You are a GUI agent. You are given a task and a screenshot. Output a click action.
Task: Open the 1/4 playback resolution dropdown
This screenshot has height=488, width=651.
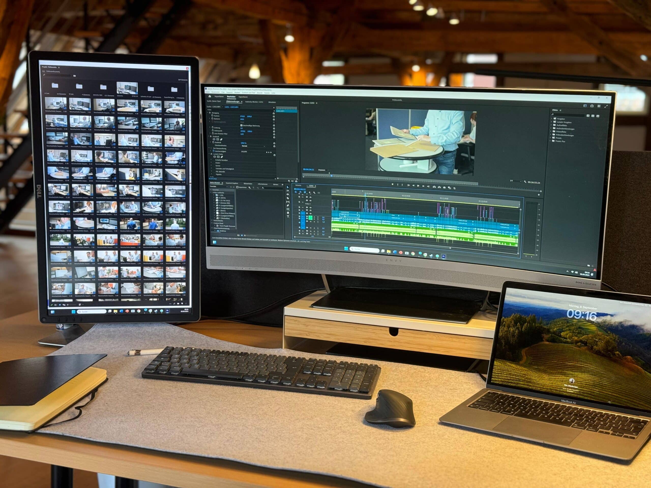(516, 181)
